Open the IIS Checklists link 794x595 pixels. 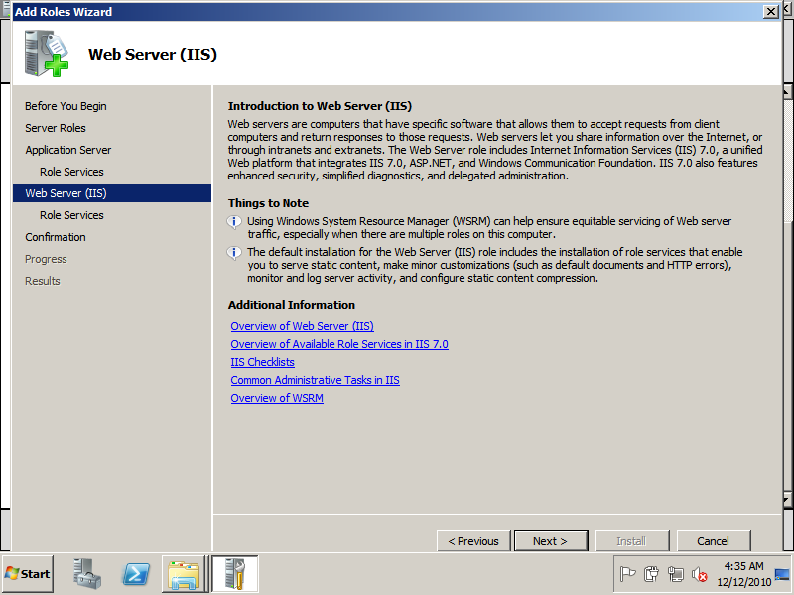pyautogui.click(x=262, y=362)
